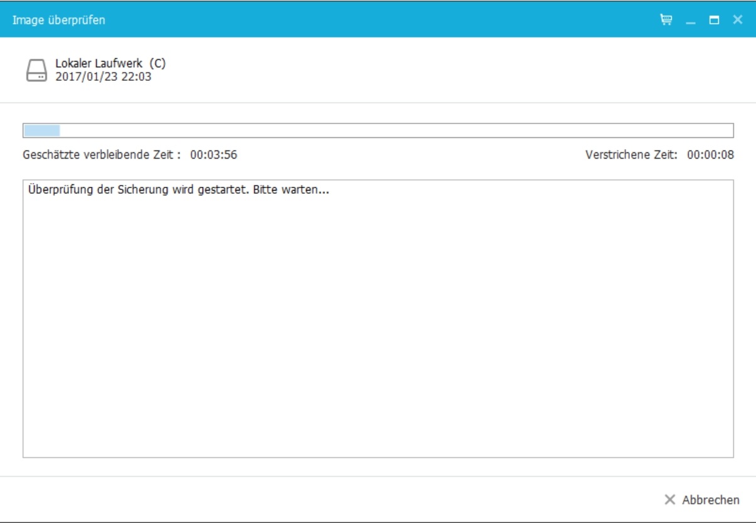756x523 pixels.
Task: Click empty blue title bar area
Action: click(376, 20)
